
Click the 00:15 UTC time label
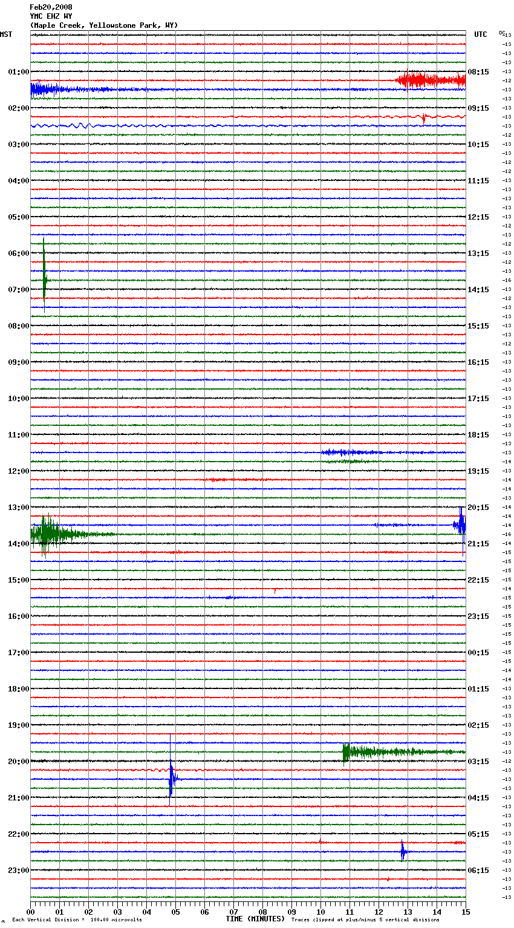[x=478, y=653]
